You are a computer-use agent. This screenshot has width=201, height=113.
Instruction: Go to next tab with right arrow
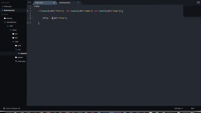point(30,3)
